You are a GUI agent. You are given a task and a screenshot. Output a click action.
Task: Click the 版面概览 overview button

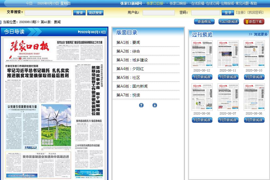(x=204, y=22)
